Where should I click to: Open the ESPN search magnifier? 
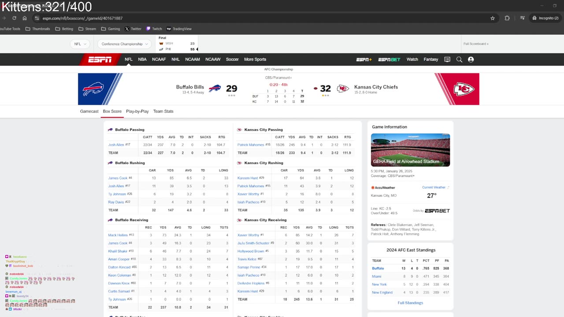[x=459, y=59]
